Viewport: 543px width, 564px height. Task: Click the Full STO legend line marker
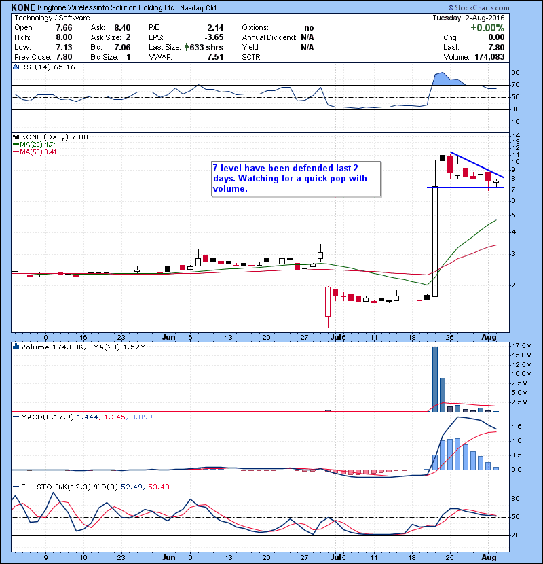point(16,487)
